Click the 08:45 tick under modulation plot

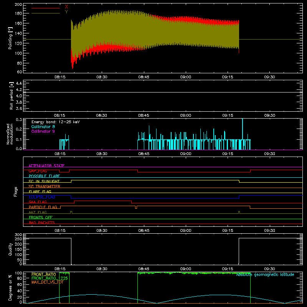144,154
